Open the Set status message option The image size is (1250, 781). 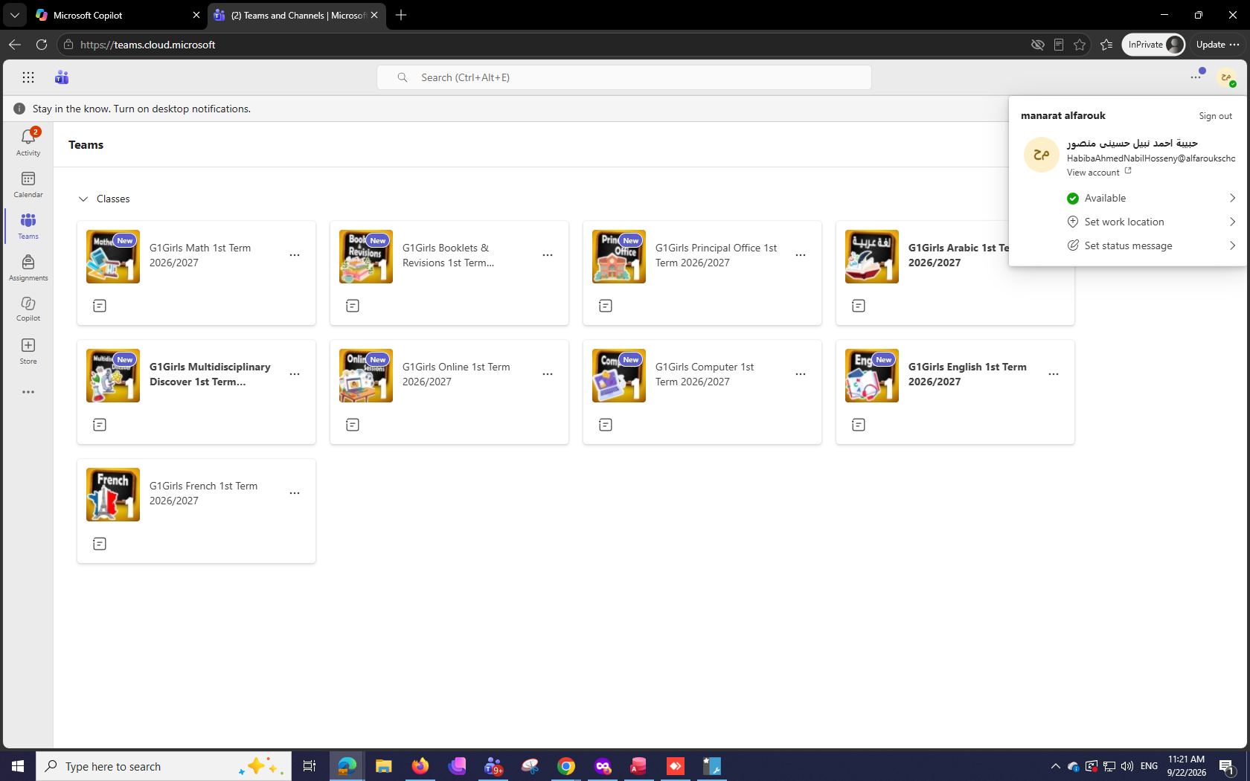click(x=1150, y=245)
